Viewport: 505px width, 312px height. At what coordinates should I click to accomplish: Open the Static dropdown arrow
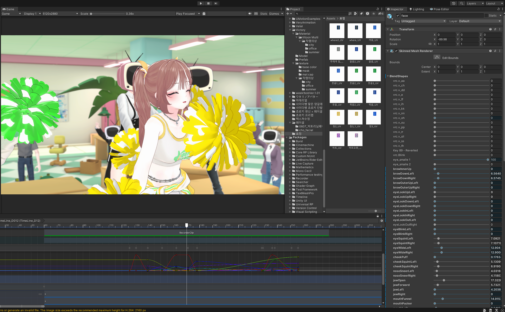click(x=501, y=16)
